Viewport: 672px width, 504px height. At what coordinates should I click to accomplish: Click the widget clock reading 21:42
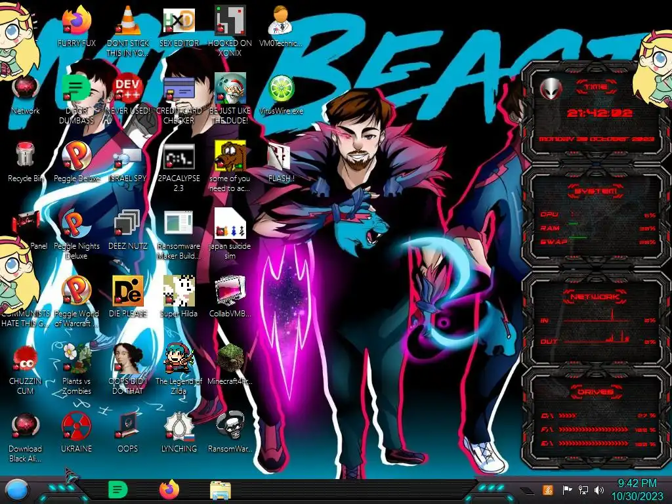pyautogui.click(x=600, y=113)
